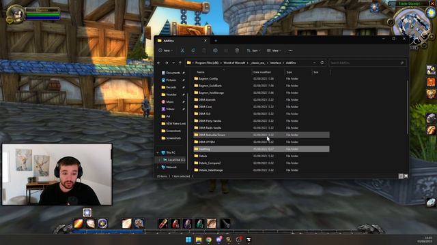Click the Delete trash icon in Explorer toolbar
437x245 pixels.
coord(237,50)
